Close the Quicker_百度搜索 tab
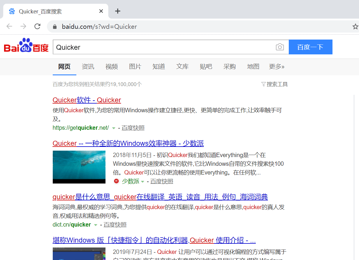The height and width of the screenshot is (260, 359). pos(101,11)
